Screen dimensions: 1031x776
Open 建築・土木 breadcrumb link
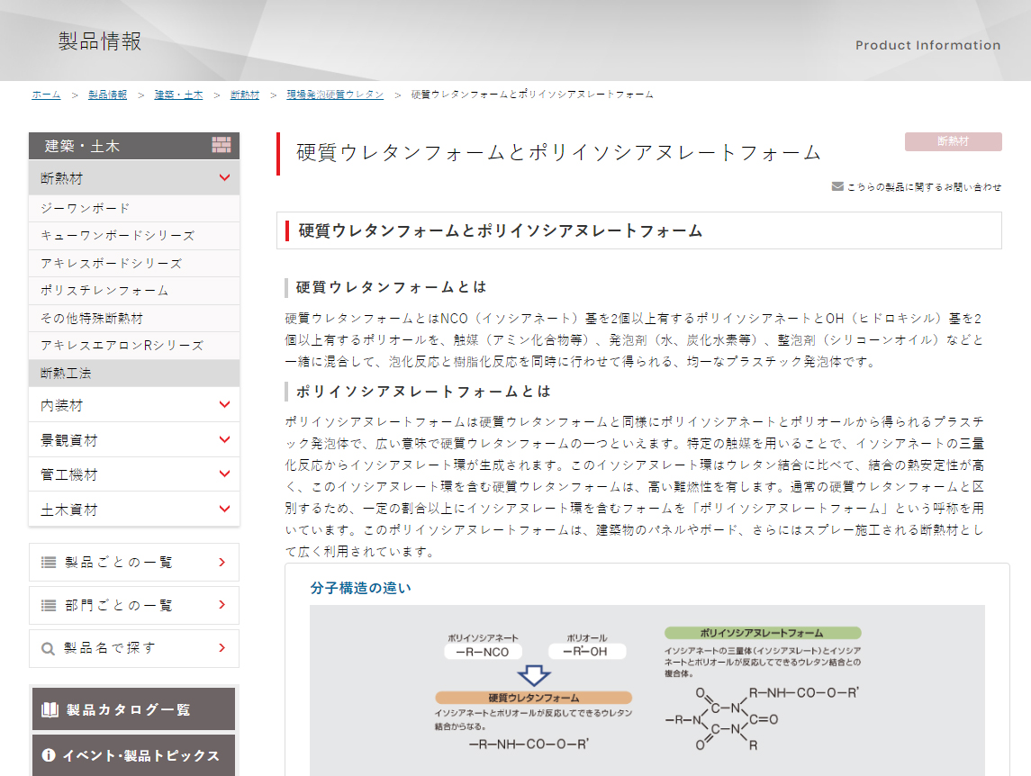tap(179, 95)
